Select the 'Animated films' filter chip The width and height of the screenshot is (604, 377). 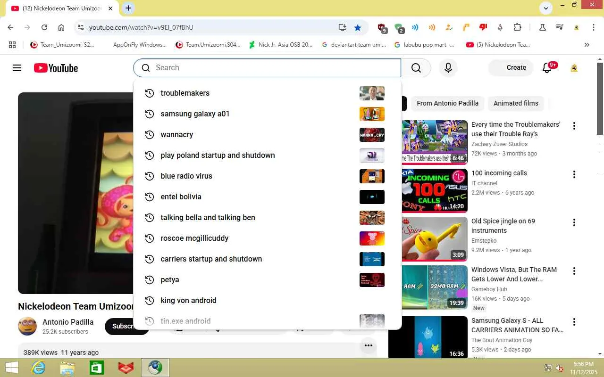click(516, 103)
